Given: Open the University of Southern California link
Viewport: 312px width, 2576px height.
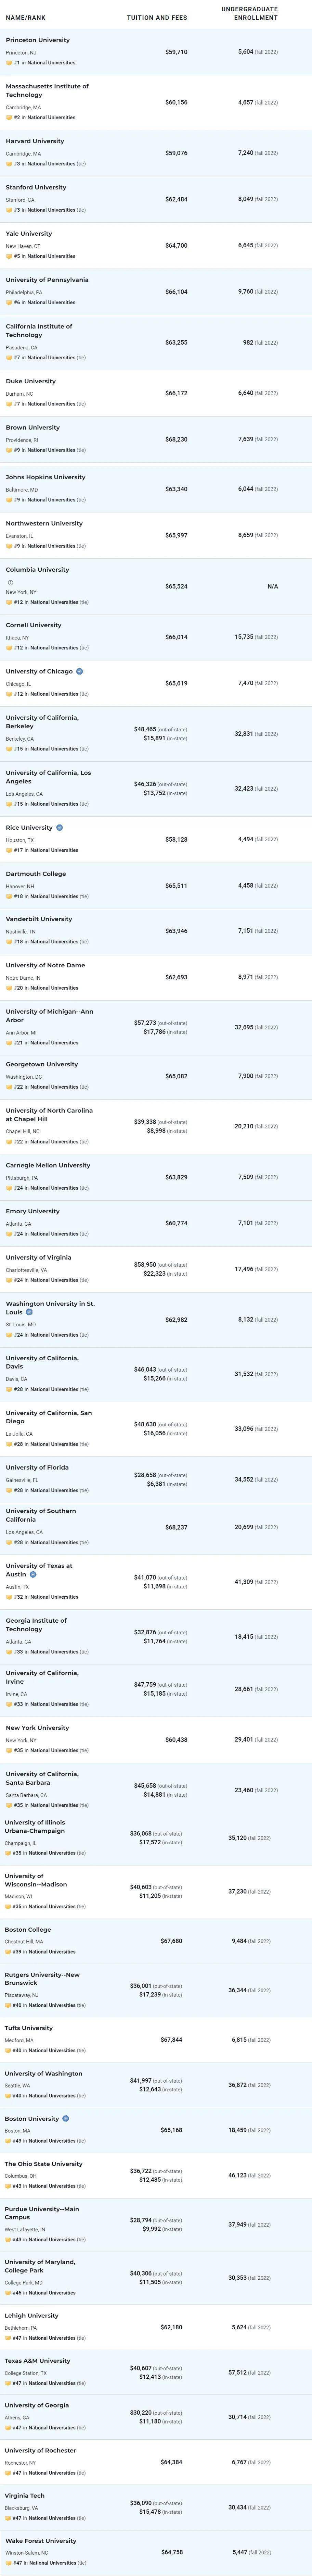Looking at the screenshot, I should [41, 1515].
